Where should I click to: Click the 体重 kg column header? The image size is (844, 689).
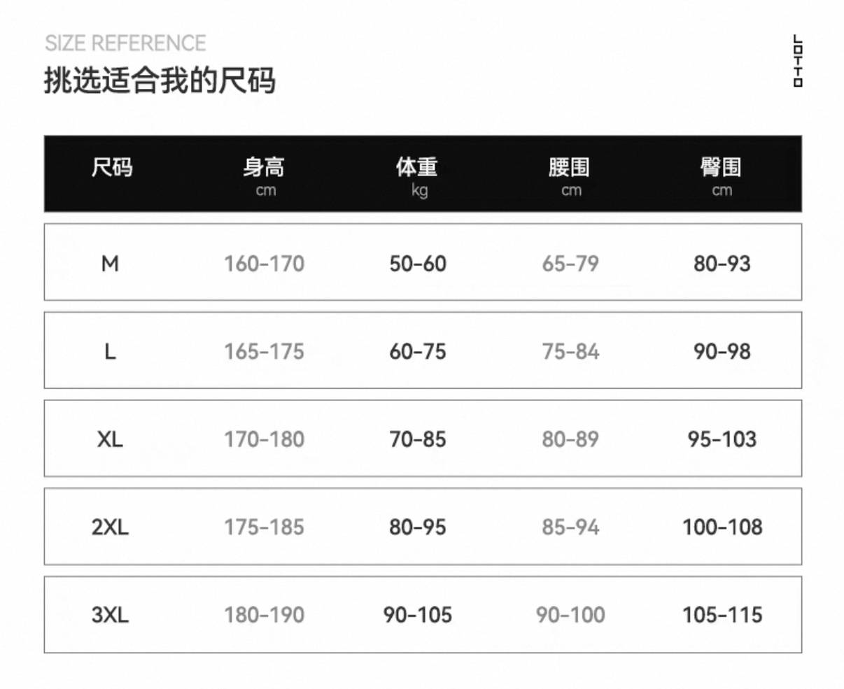417,176
